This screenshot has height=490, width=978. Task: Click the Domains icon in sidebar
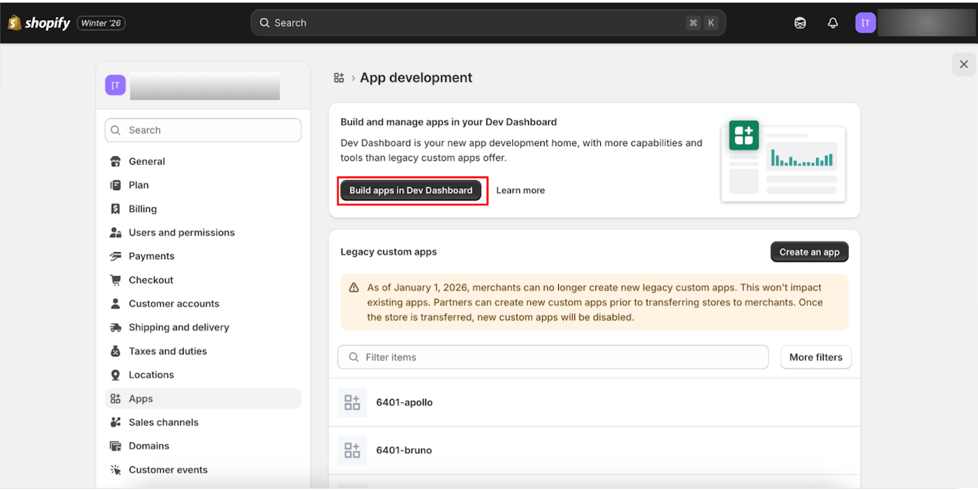coord(116,446)
